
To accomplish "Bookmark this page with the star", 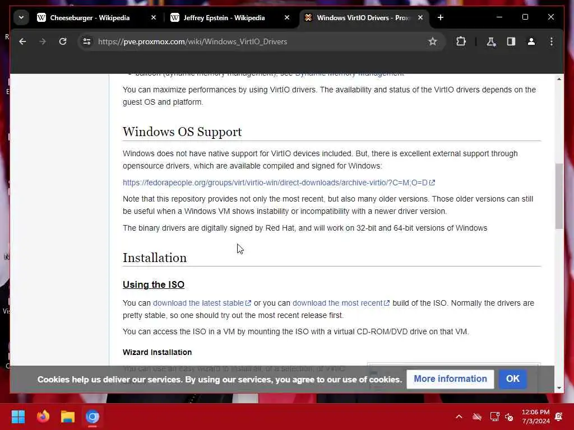I will 433,41.
